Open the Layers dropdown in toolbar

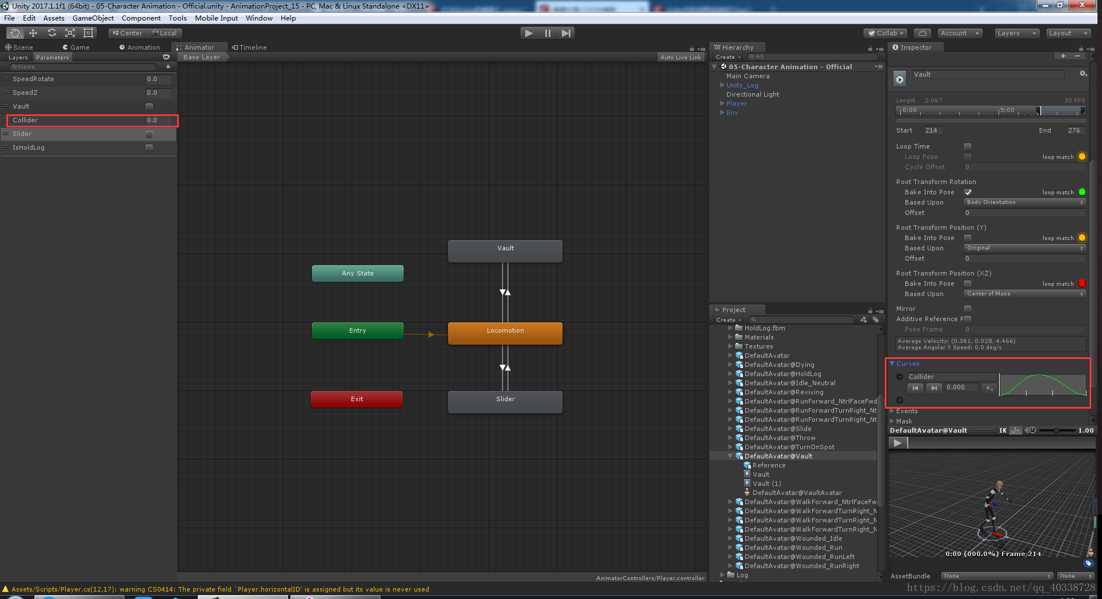pyautogui.click(x=1017, y=33)
